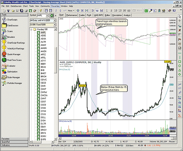
Task: Open ChartScripts in Tools panel
Action: [10, 20]
